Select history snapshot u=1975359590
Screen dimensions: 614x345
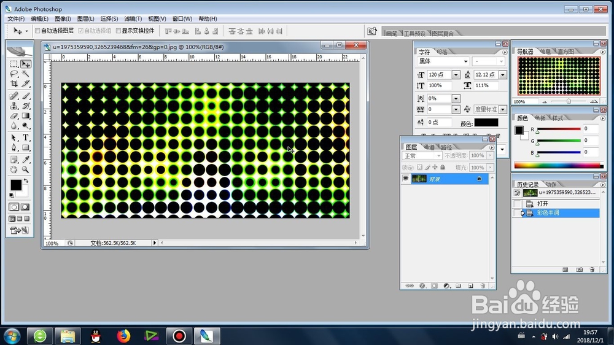(x=556, y=193)
